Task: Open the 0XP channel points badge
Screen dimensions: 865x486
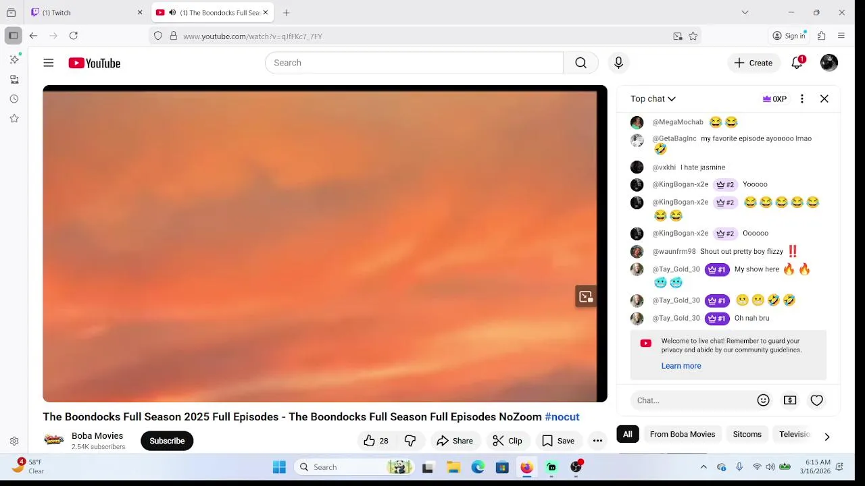Action: click(774, 99)
